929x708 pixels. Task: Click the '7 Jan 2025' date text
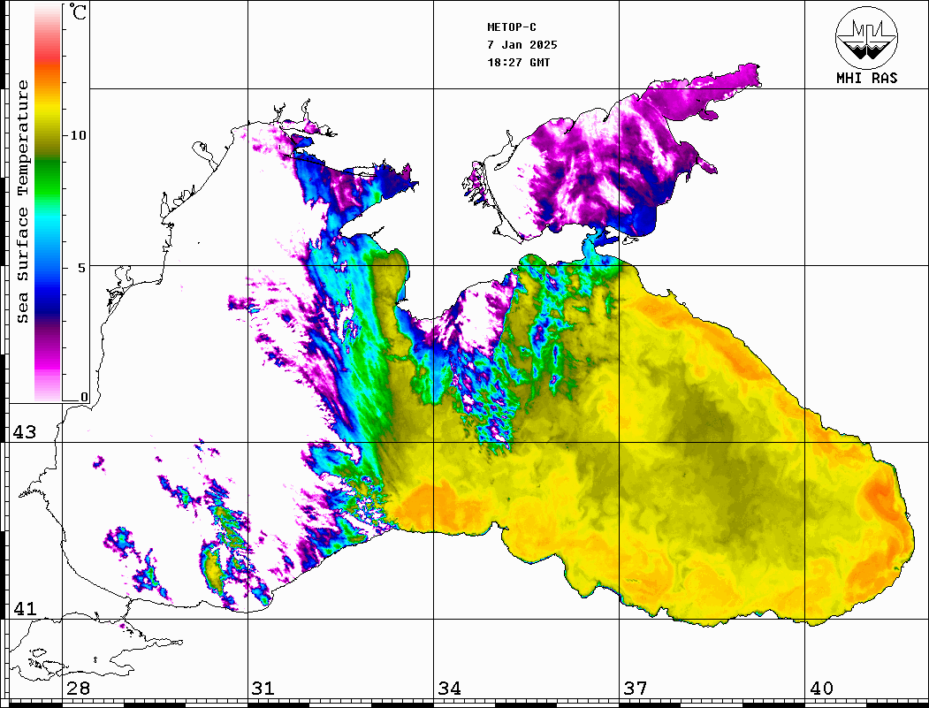coord(522,45)
